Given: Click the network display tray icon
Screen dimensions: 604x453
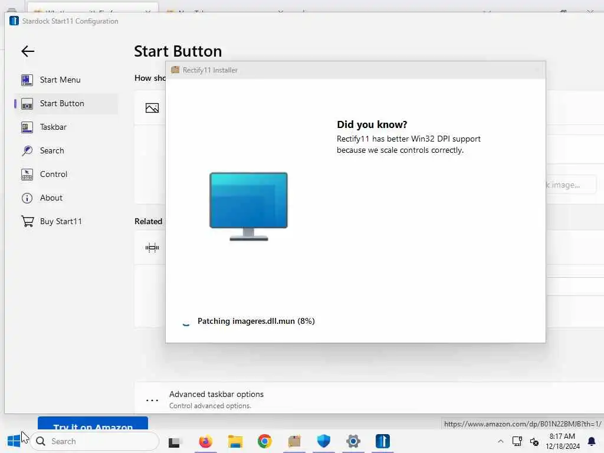Looking at the screenshot, I should 517,441.
